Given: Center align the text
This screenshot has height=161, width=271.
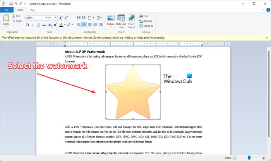Looking at the screenshot, I should [x=84, y=25].
